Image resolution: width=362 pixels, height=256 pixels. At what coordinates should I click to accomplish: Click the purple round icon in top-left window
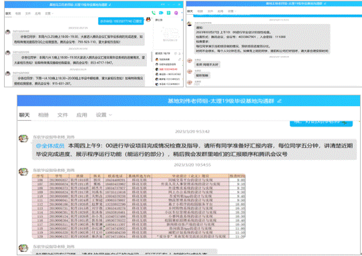pyautogui.click(x=176, y=13)
